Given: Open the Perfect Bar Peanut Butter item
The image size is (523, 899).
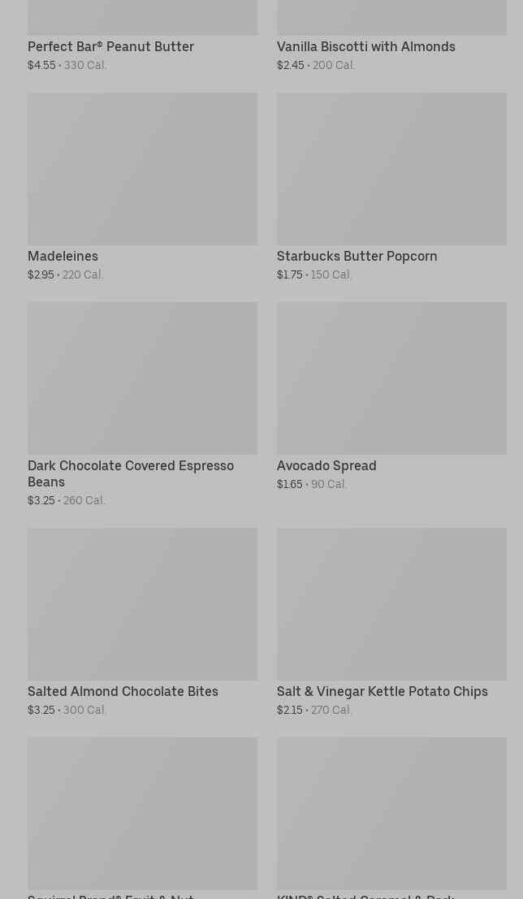Looking at the screenshot, I should tap(110, 47).
